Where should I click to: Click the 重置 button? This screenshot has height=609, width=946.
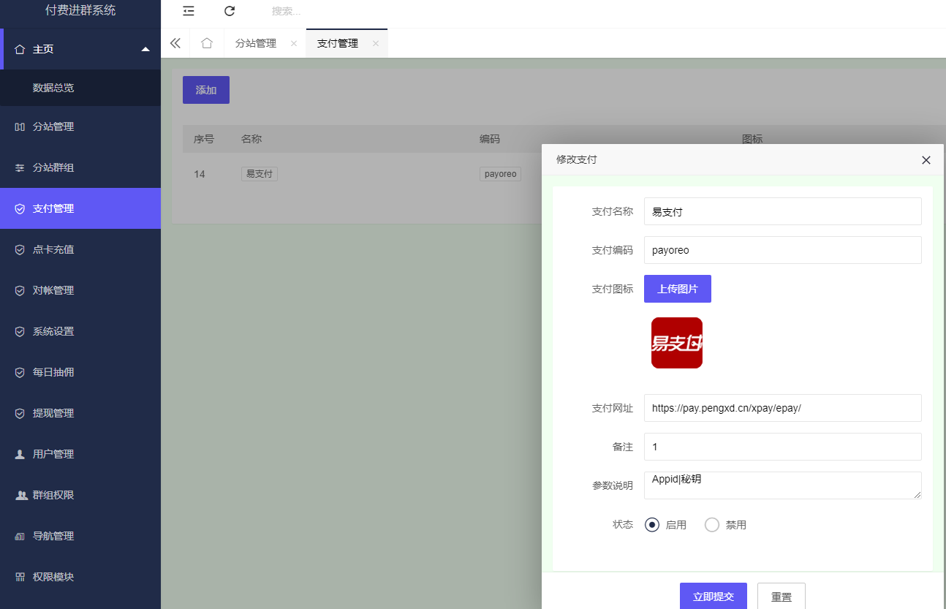point(782,597)
